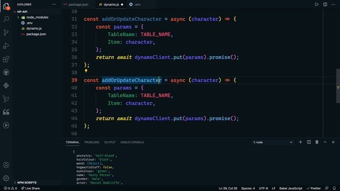Open package.json in the Explorer tree
Screen dimensions: 340x191
click(x=36, y=34)
